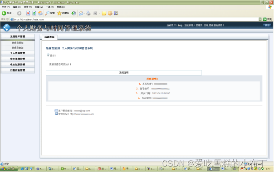The image size is (274, 172).
Task: Click the binoculars-like last toolbar icon
Action: [116, 13]
